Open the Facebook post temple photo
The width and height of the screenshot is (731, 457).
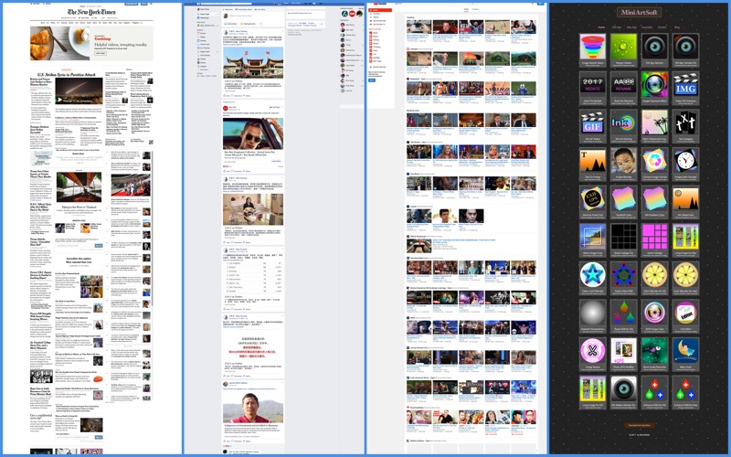point(253,62)
